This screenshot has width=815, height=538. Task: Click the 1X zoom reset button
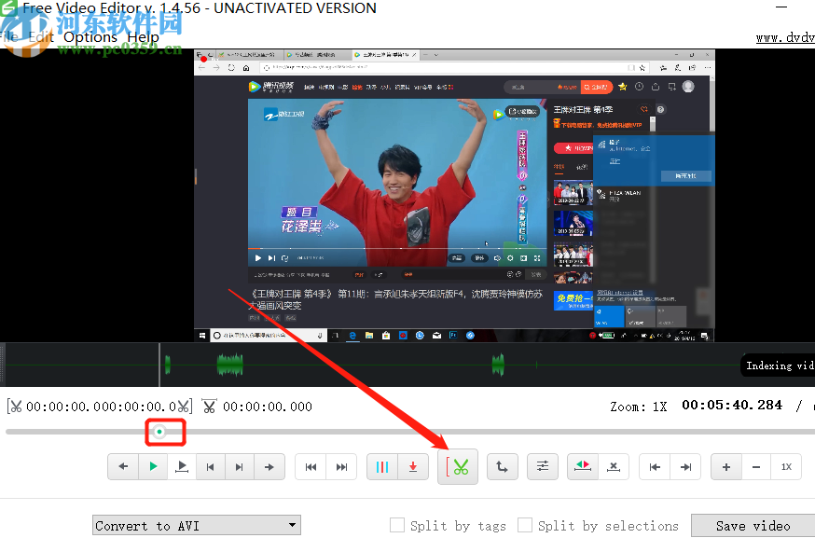(786, 466)
